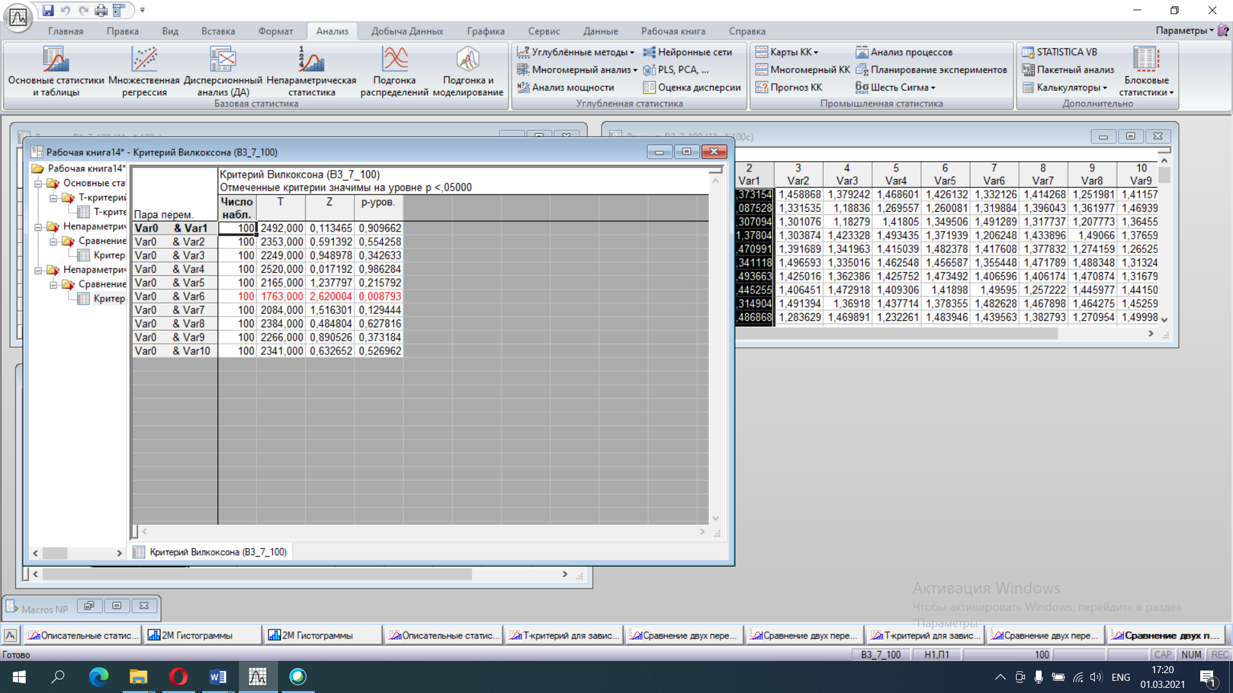Viewport: 1233px width, 693px height.
Task: Open Process analysis (Анализ процессов)
Action: click(904, 52)
